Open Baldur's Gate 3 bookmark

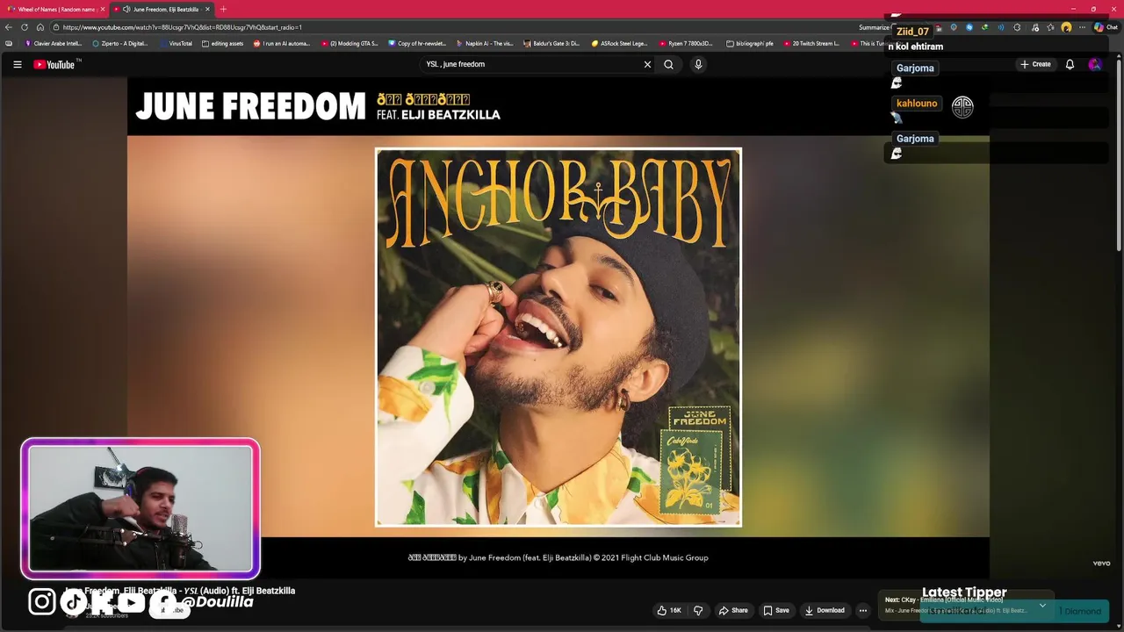[551, 43]
